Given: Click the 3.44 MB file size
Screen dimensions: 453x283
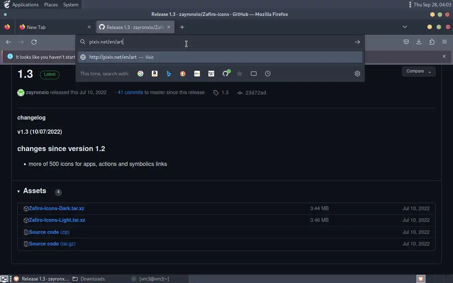Looking at the screenshot, I should 319,208.
